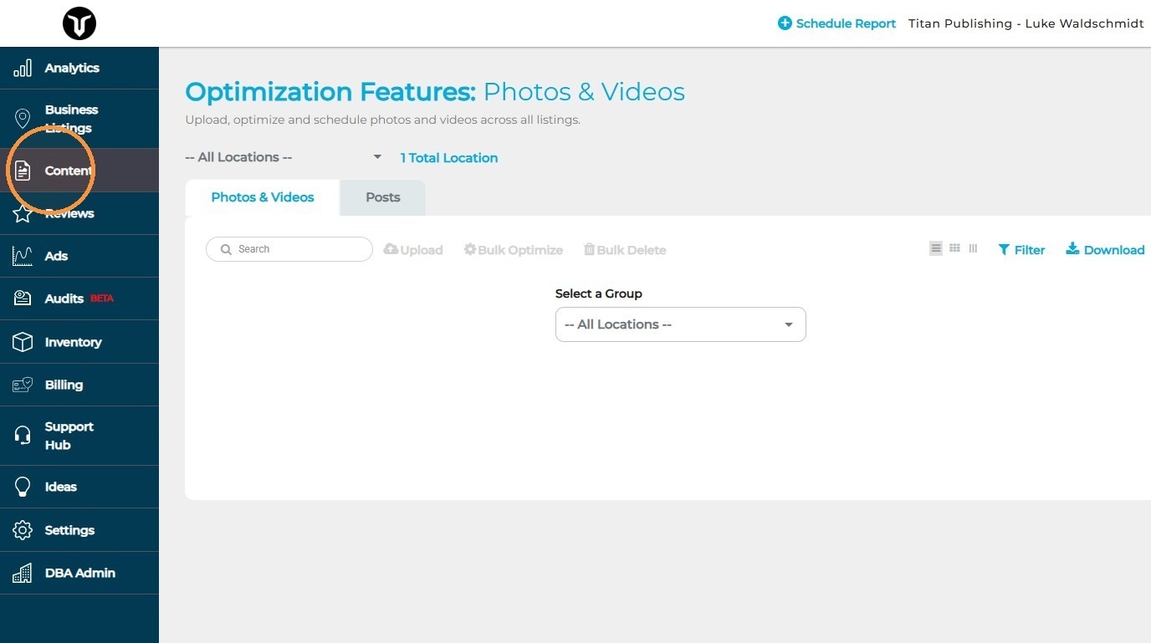Click the Ads line graph icon
The height and width of the screenshot is (643, 1151).
[23, 256]
